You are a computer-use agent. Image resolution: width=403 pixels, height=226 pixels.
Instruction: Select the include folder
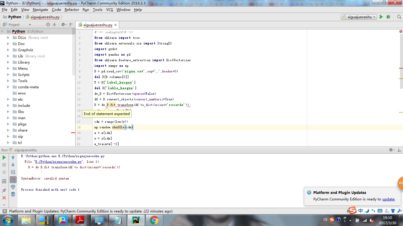coord(24,106)
